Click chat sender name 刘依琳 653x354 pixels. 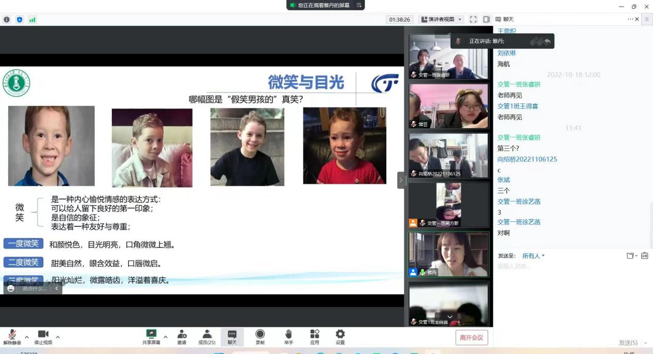pos(507,53)
